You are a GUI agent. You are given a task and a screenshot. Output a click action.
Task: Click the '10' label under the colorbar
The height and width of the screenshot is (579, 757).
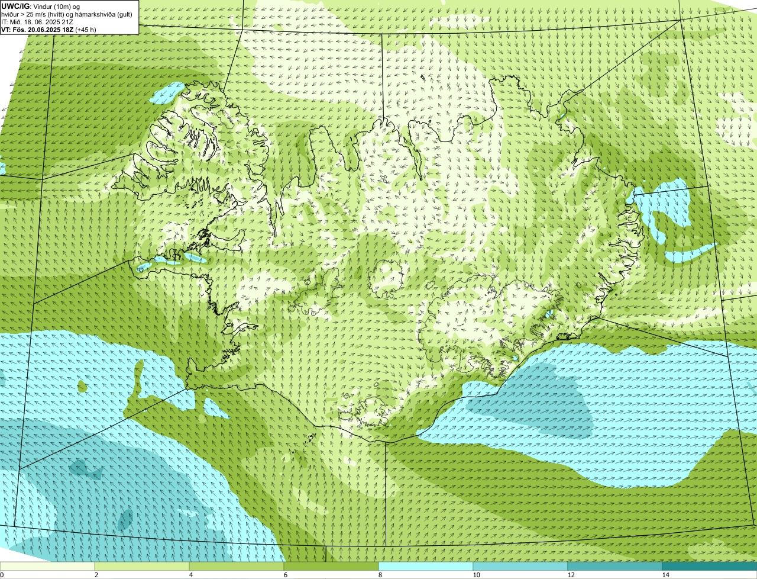point(476,575)
